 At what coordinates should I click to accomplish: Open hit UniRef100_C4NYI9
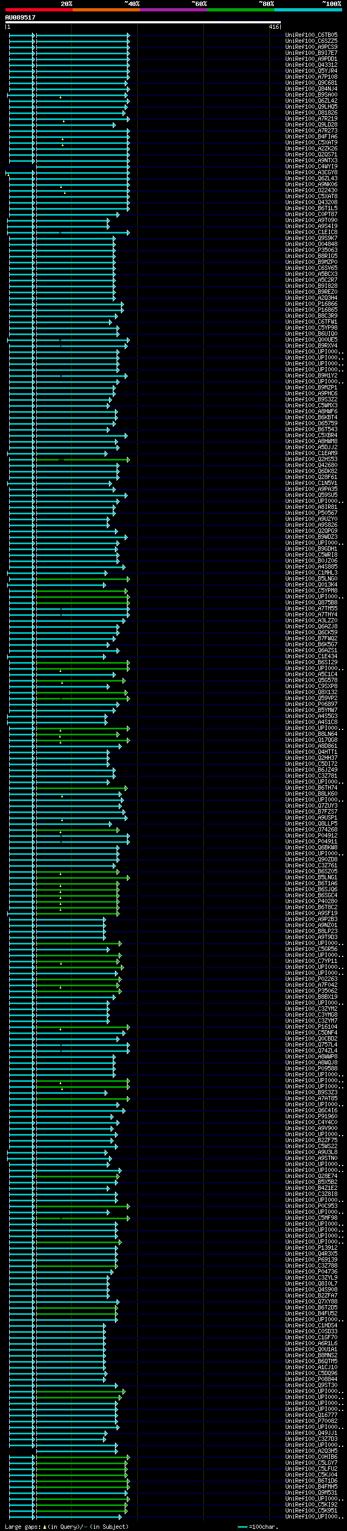point(311,166)
